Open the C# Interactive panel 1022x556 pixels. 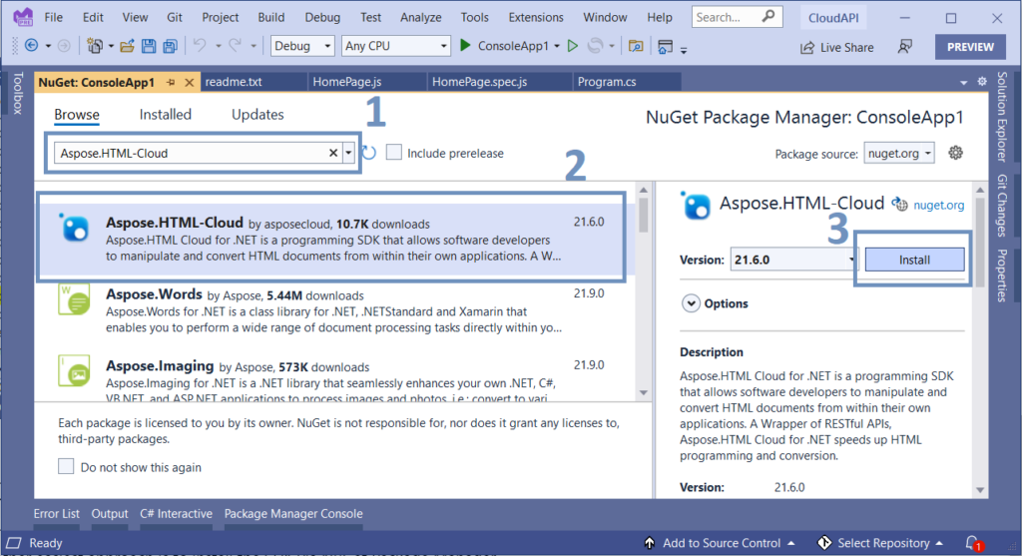click(176, 514)
